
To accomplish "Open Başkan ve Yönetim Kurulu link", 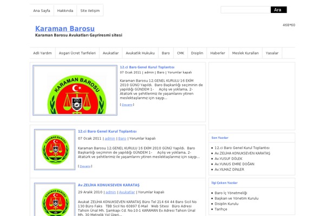I will click(x=237, y=198).
